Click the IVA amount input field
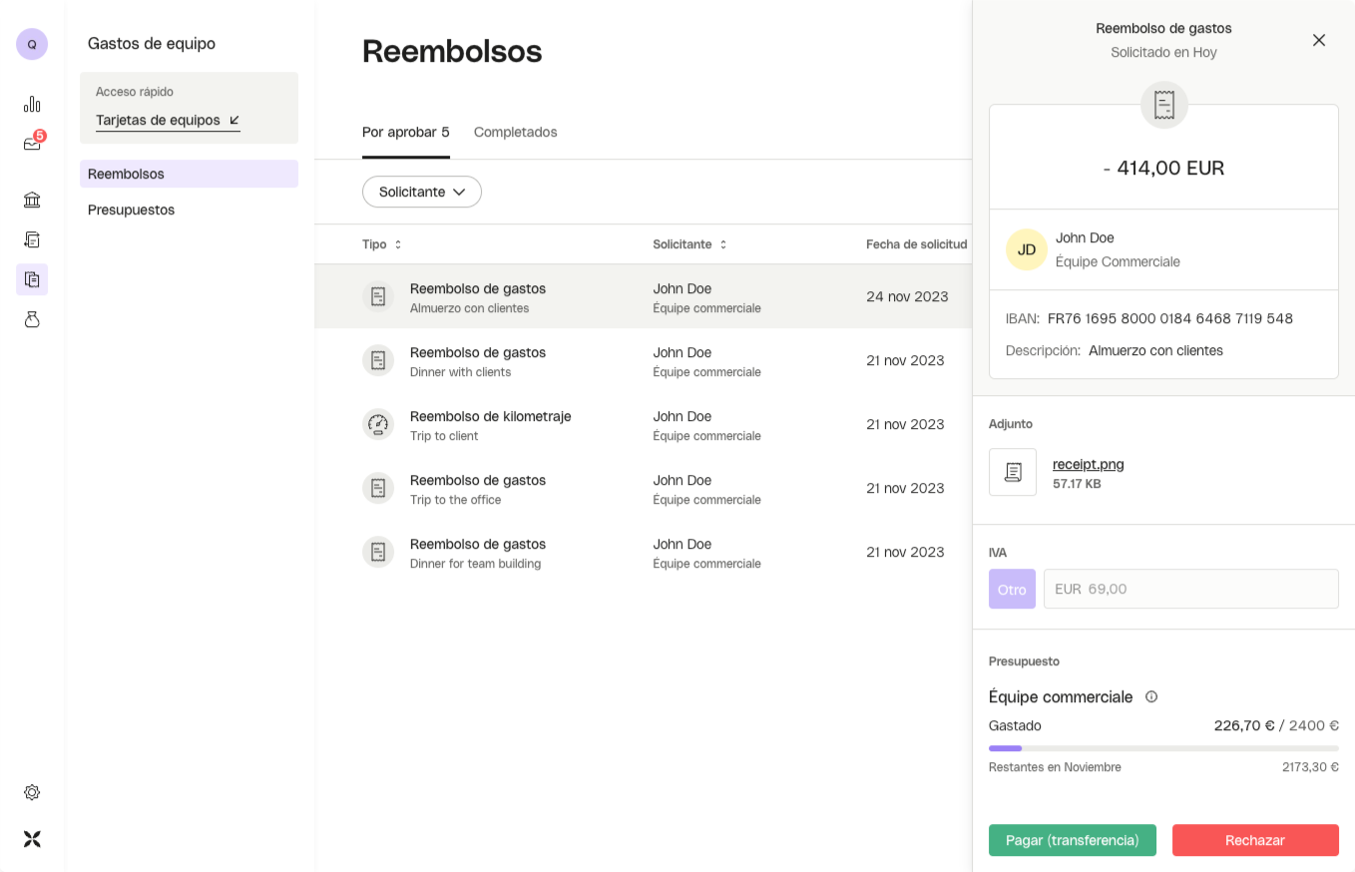The height and width of the screenshot is (872, 1355). pos(1190,589)
